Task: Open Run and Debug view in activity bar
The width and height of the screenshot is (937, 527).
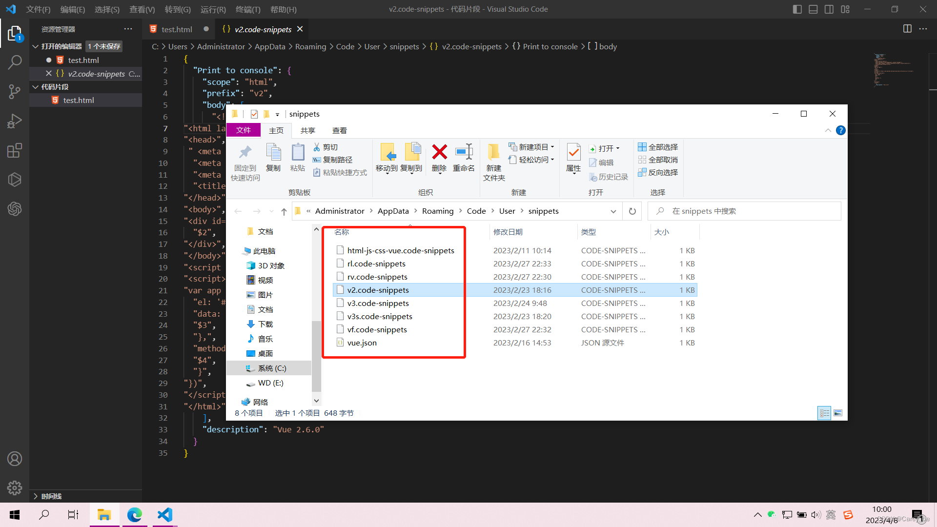Action: tap(15, 121)
